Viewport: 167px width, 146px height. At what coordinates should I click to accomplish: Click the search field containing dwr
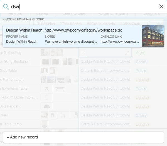(83, 7)
